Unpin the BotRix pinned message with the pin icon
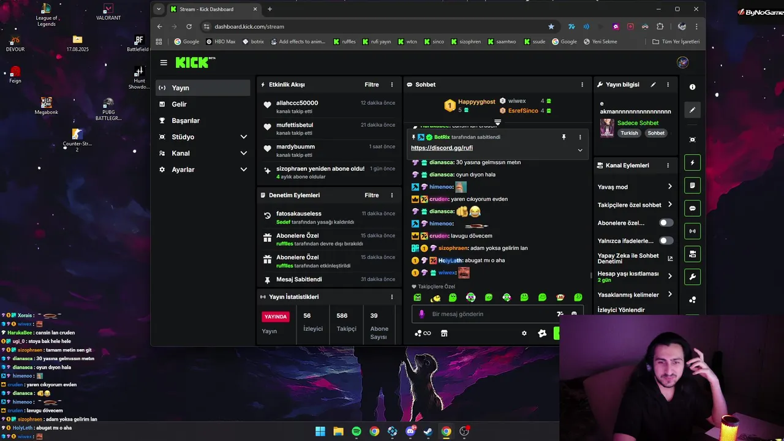Viewport: 784px width, 441px height. point(563,137)
